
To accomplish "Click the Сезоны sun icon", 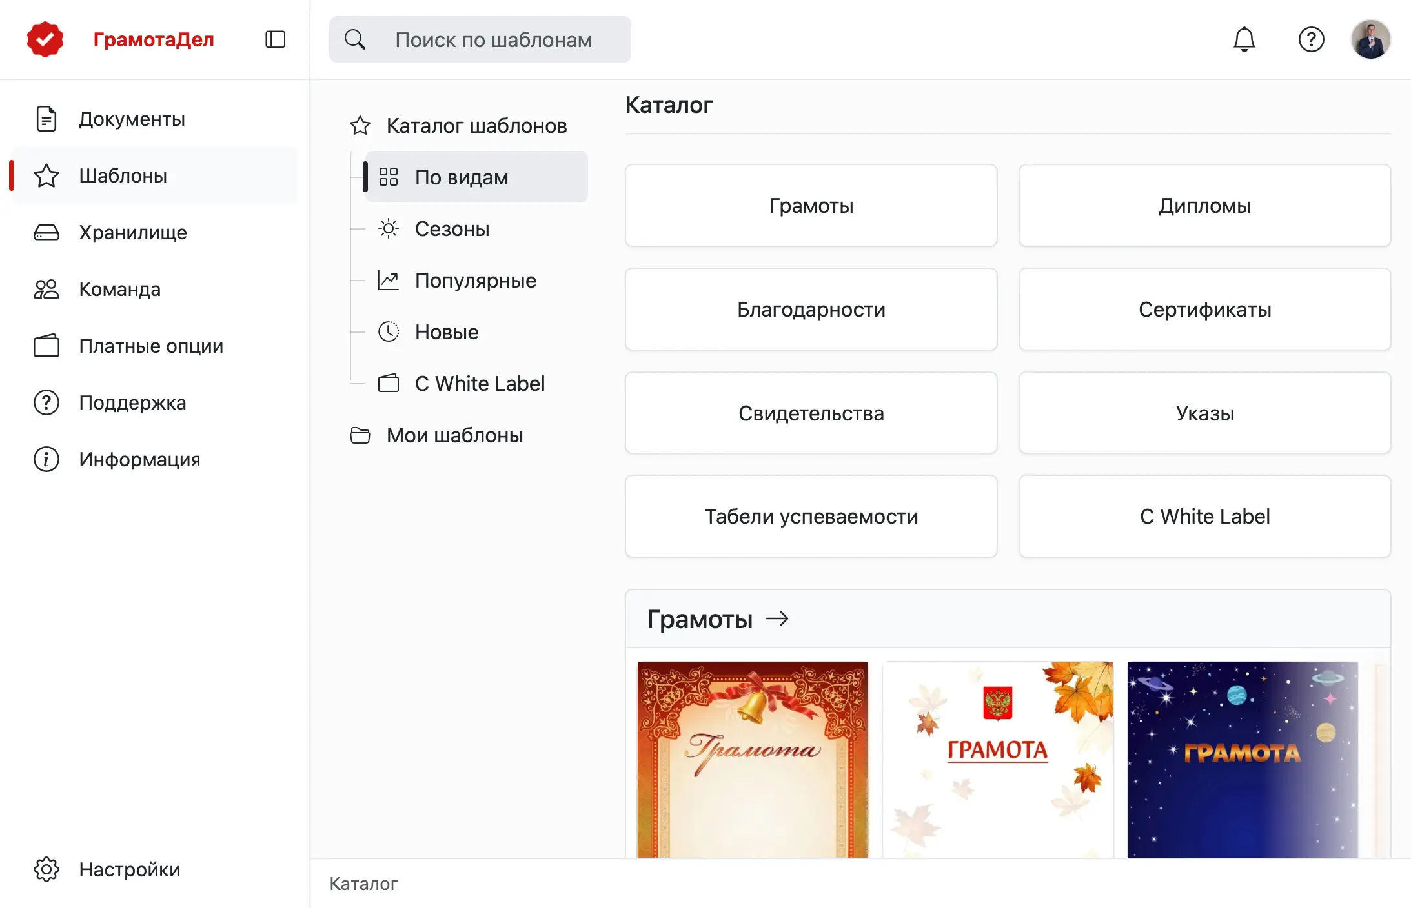I will click(389, 228).
